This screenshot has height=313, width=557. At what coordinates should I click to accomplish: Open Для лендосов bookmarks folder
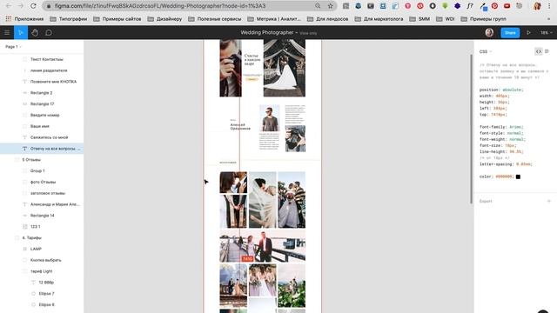click(x=327, y=19)
